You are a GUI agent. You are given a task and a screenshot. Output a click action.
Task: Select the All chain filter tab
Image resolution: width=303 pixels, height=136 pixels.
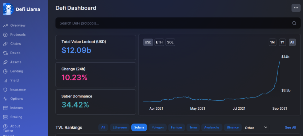(103, 127)
